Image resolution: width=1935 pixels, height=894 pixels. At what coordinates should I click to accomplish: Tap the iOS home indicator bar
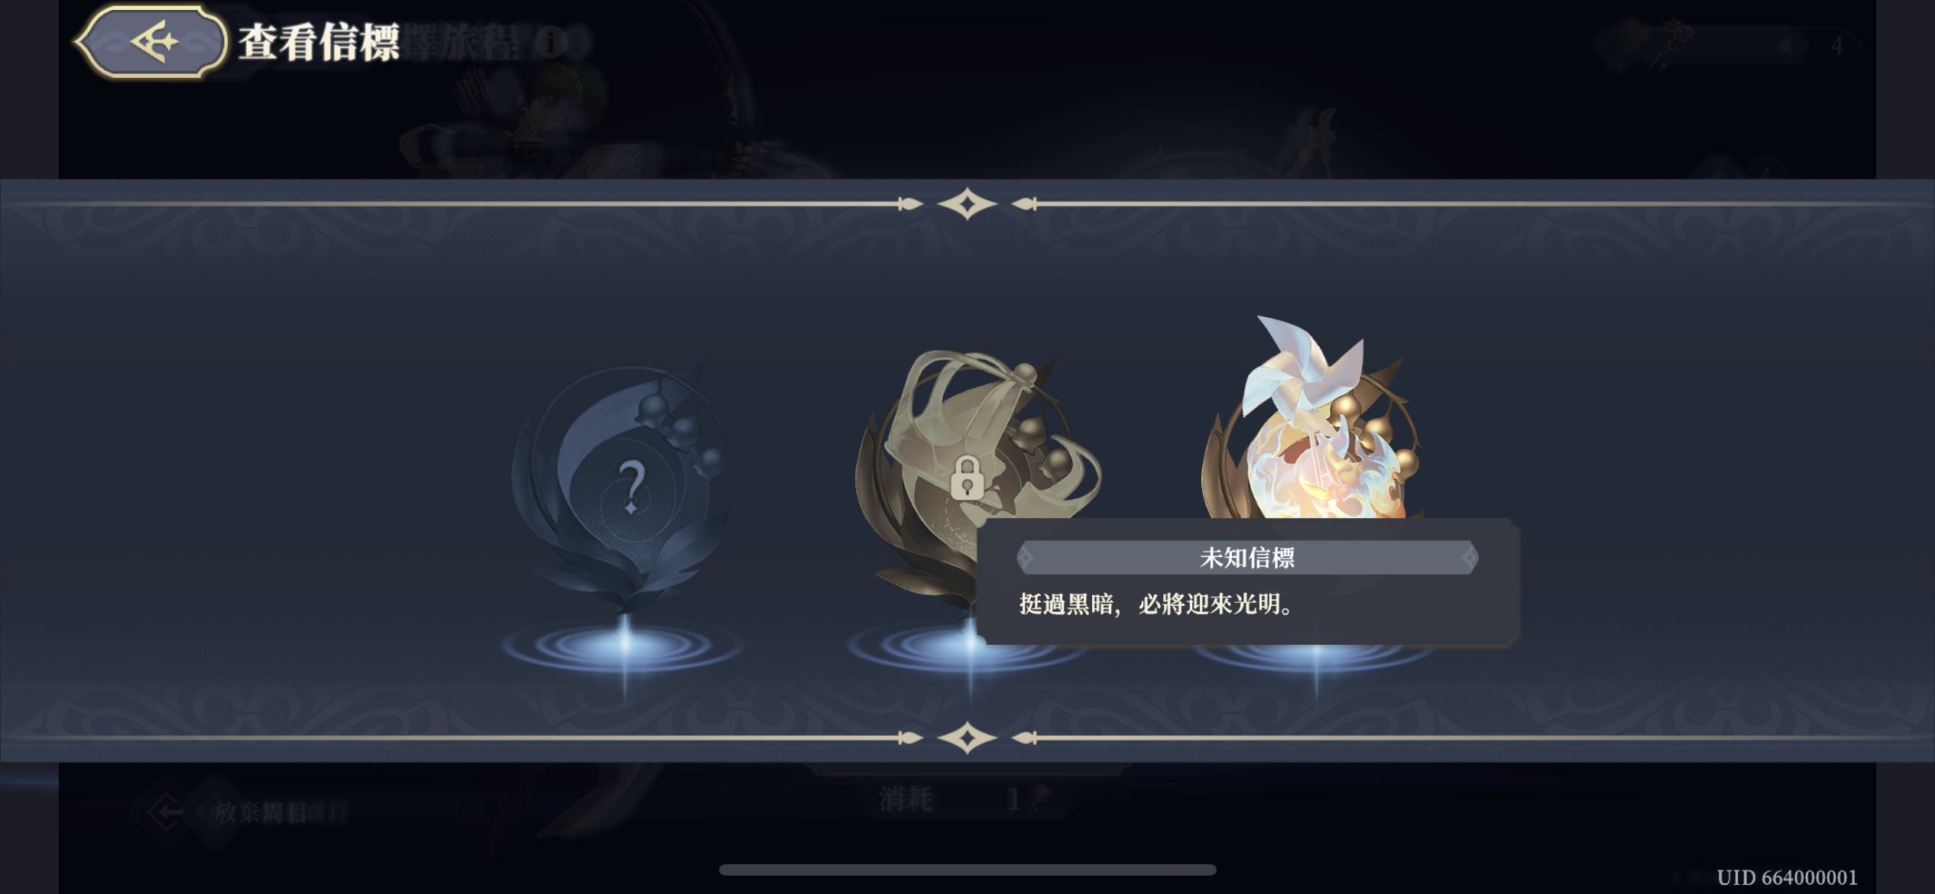coord(967,870)
